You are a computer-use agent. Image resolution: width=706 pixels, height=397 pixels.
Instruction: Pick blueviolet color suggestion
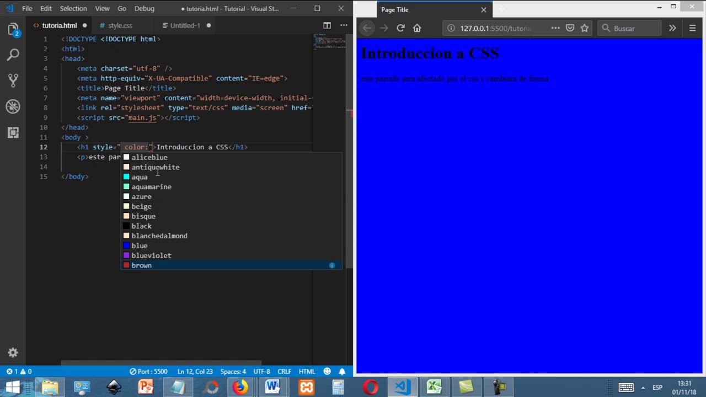click(x=231, y=255)
